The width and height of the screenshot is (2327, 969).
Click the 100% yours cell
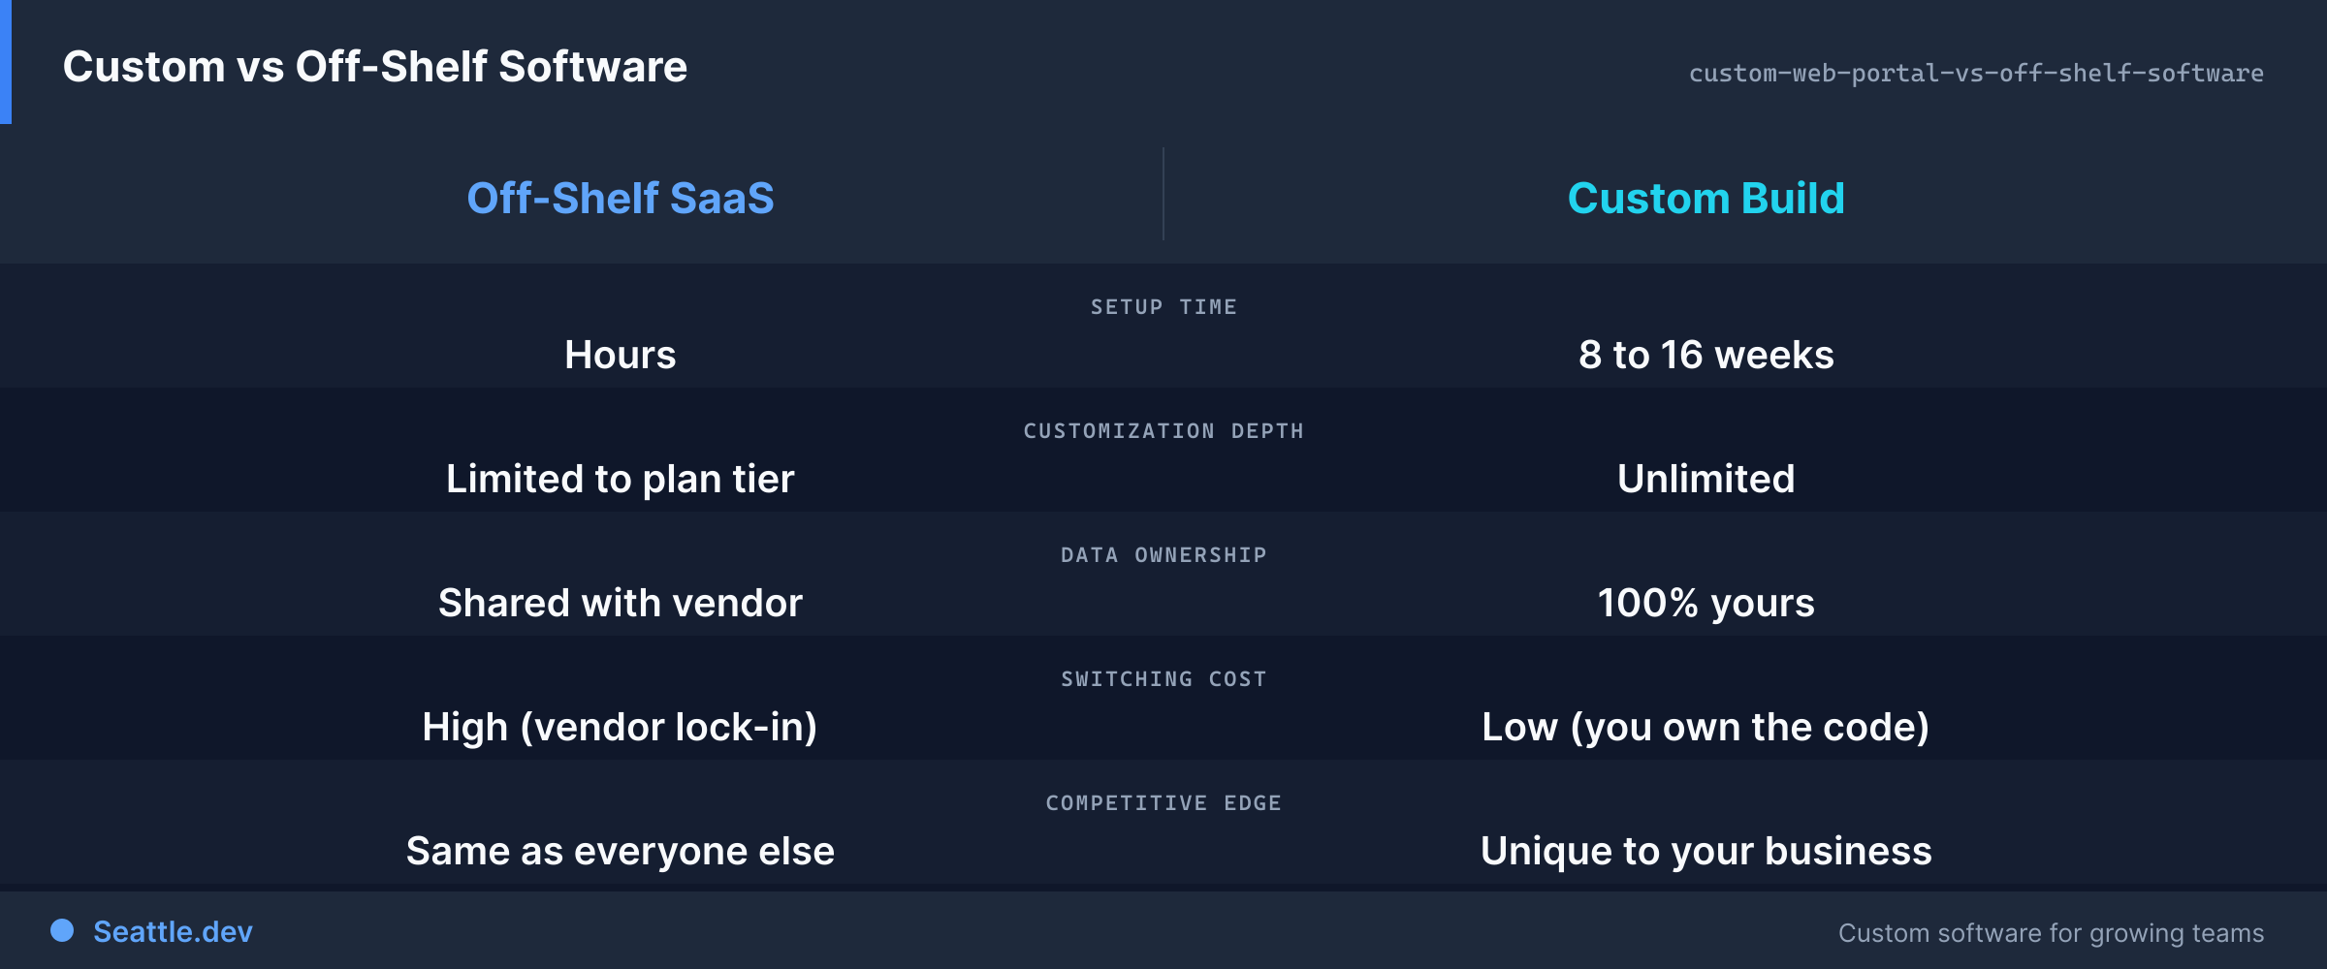coord(1706,603)
